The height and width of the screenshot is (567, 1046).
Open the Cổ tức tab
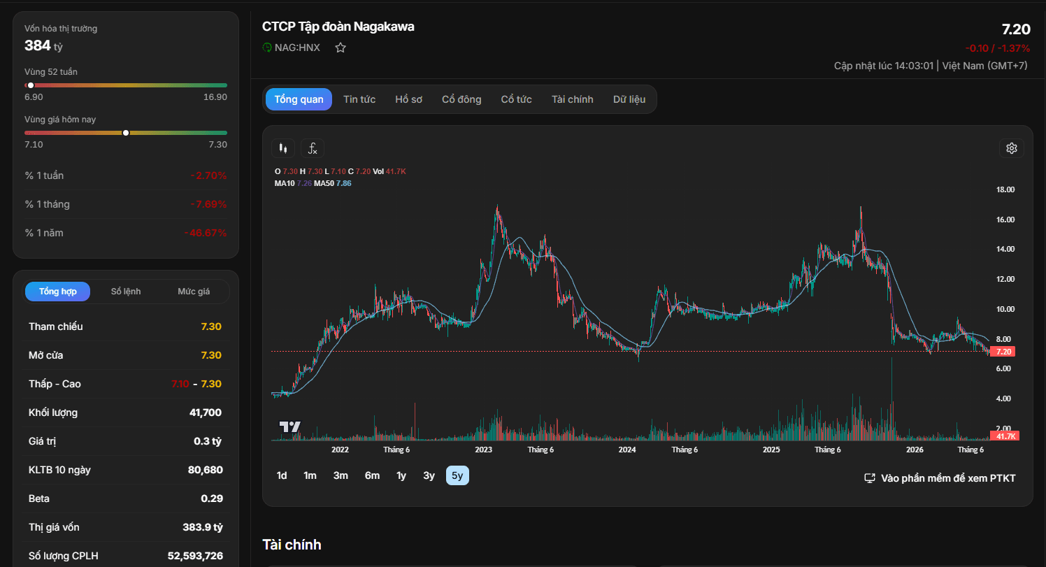pyautogui.click(x=516, y=99)
